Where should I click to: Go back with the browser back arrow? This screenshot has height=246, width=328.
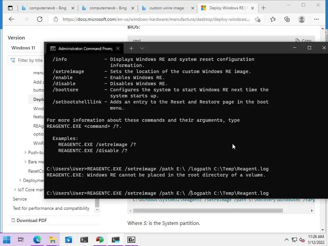12,19
